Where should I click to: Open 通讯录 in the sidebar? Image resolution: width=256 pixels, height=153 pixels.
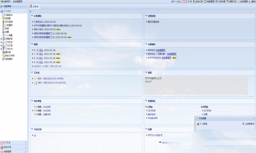pyautogui.click(x=8, y=52)
